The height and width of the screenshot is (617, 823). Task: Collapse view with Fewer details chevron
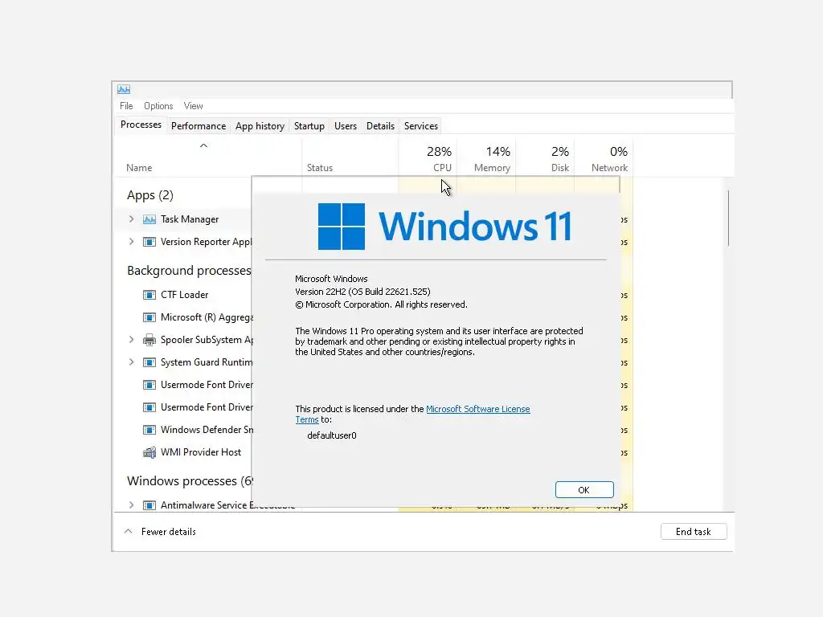(x=128, y=532)
